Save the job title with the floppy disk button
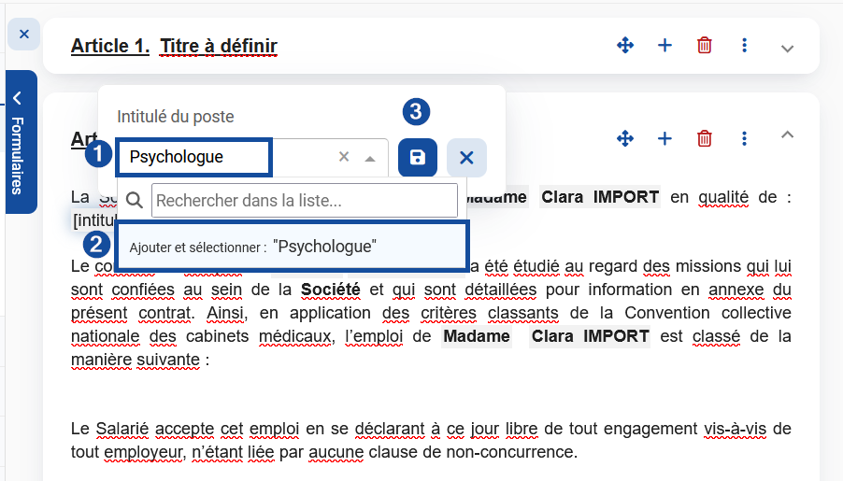This screenshot has height=481, width=843. [418, 158]
